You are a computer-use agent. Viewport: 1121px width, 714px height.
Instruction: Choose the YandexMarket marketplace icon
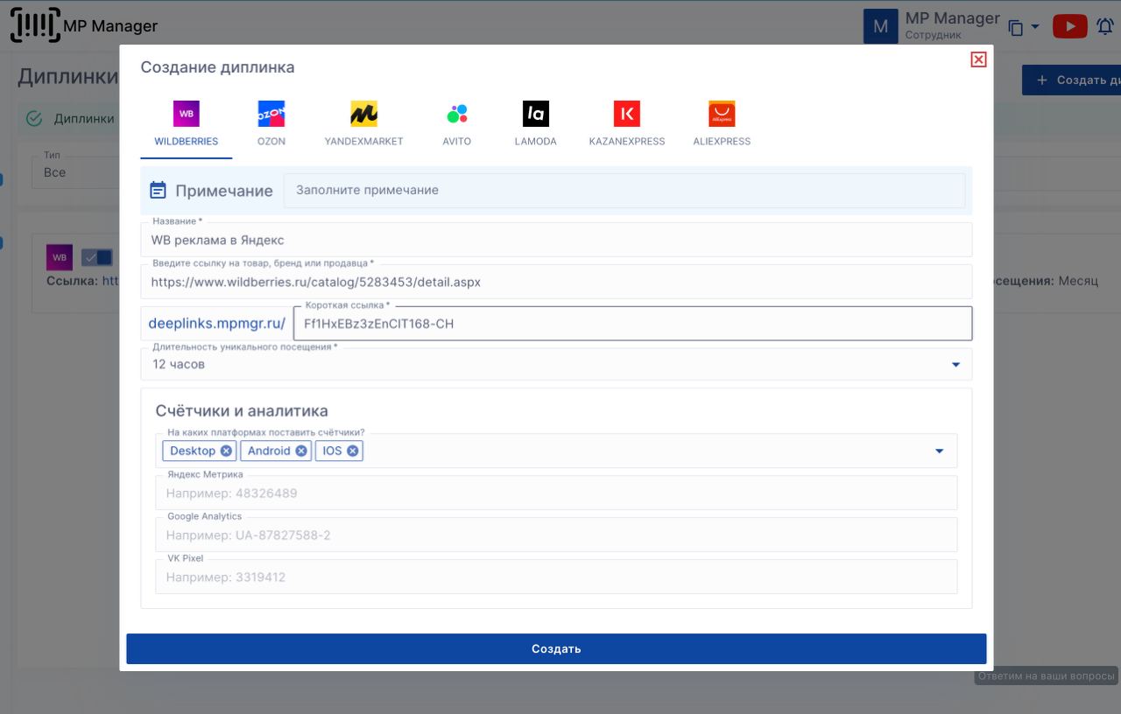pos(363,115)
